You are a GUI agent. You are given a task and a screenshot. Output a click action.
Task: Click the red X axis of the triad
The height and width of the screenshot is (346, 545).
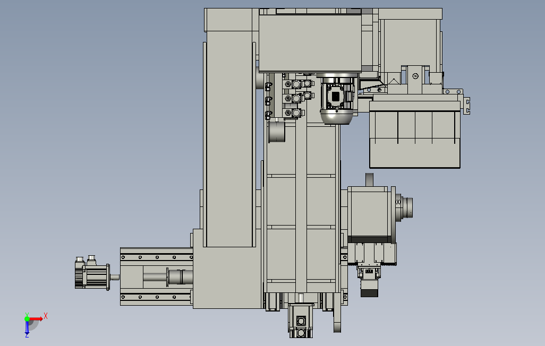point(36,318)
